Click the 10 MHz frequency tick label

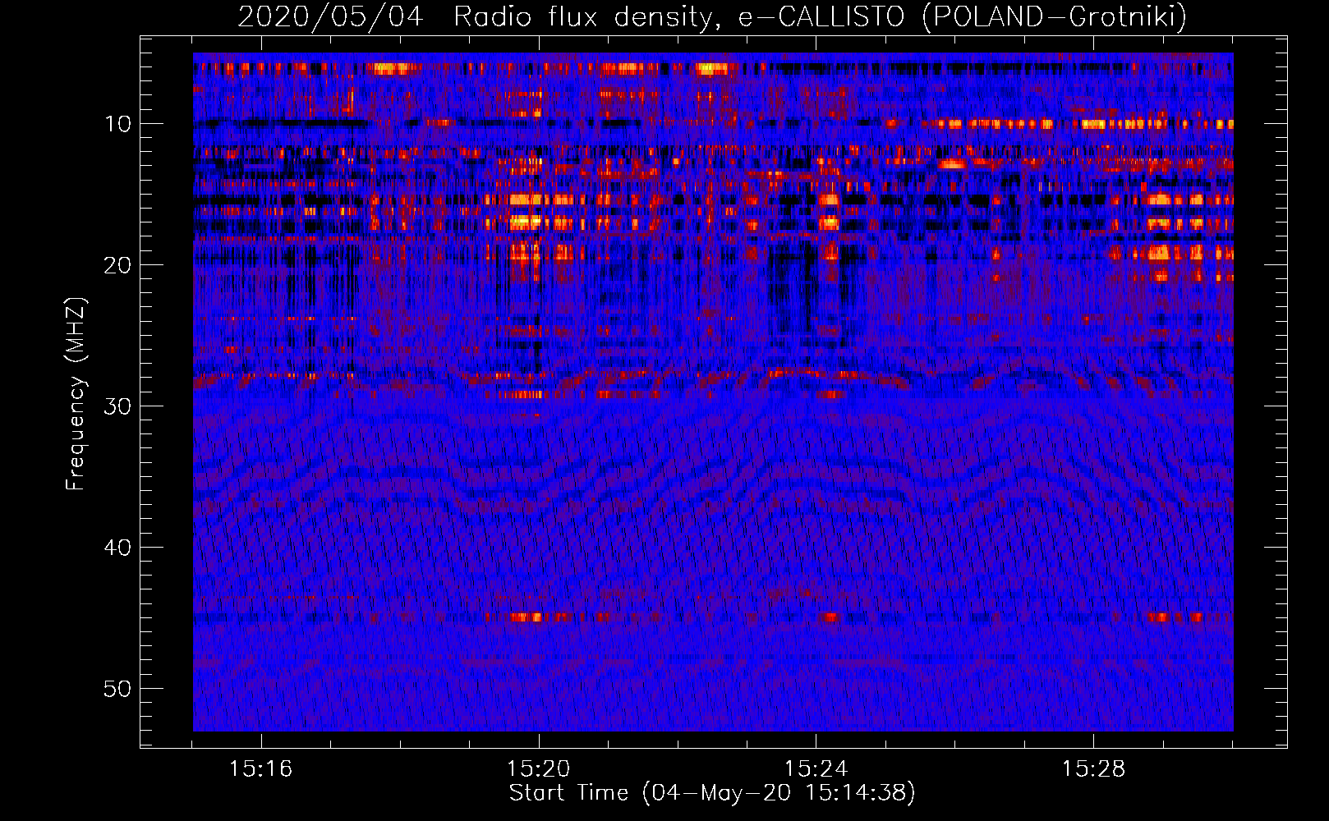(118, 124)
